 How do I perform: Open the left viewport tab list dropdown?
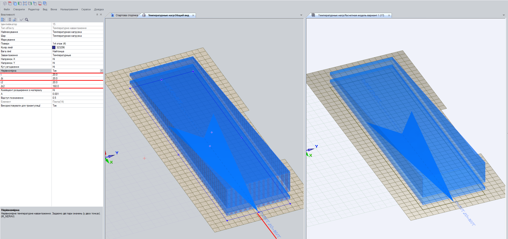pos(301,15)
